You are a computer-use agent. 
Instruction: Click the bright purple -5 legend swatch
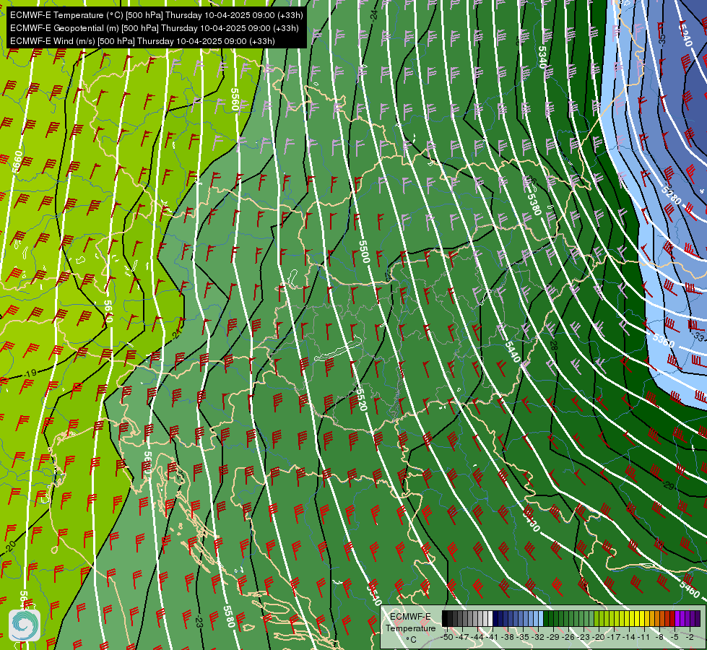(x=677, y=618)
